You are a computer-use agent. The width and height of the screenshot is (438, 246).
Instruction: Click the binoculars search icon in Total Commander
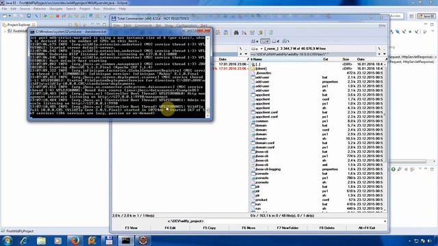(x=236, y=33)
